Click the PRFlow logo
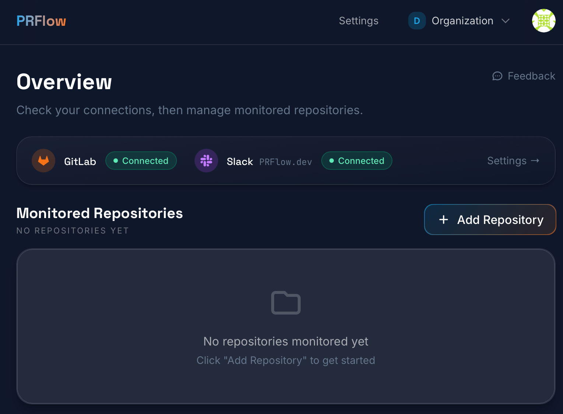Image resolution: width=563 pixels, height=414 pixels. click(x=41, y=21)
